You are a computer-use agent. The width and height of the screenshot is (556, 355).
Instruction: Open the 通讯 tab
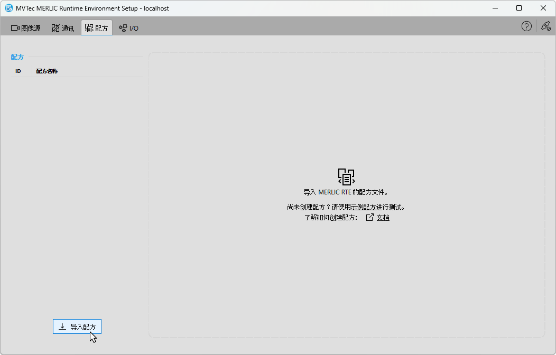pos(63,28)
